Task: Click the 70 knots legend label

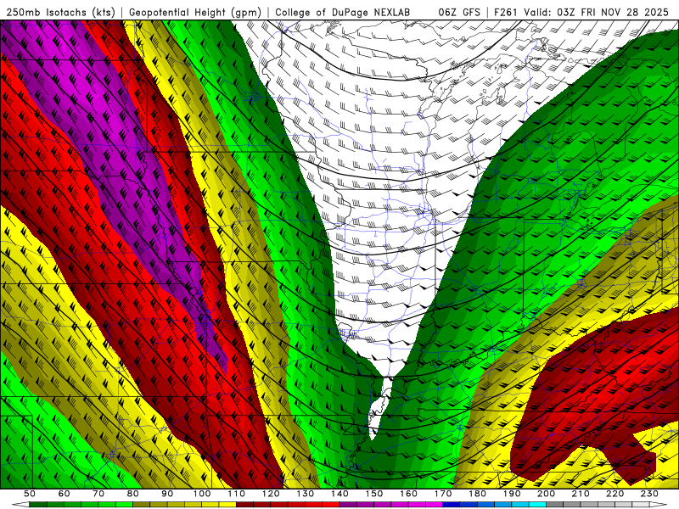Action: click(x=98, y=494)
